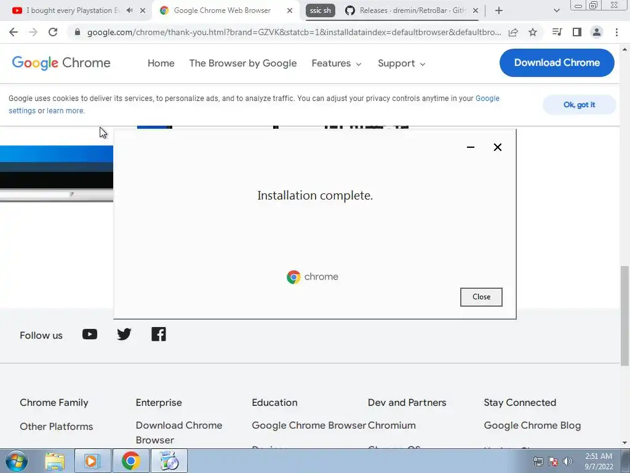Dismiss the installer dialog with the X icon
This screenshot has height=473, width=630.
497,147
